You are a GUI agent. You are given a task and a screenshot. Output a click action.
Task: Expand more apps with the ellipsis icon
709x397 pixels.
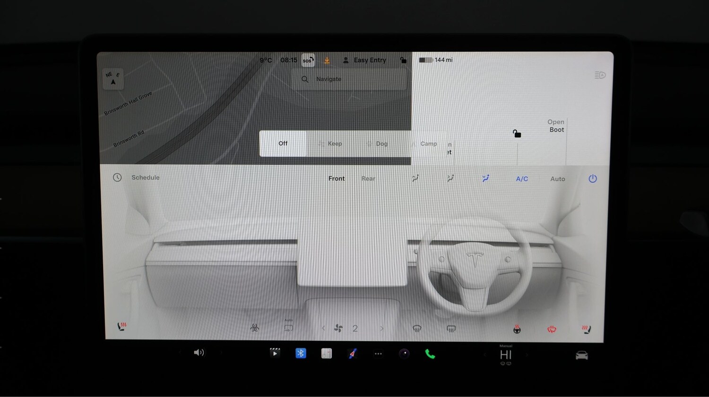(x=378, y=353)
